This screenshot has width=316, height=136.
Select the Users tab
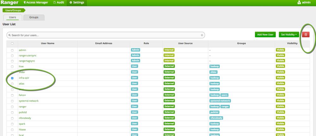point(13,17)
